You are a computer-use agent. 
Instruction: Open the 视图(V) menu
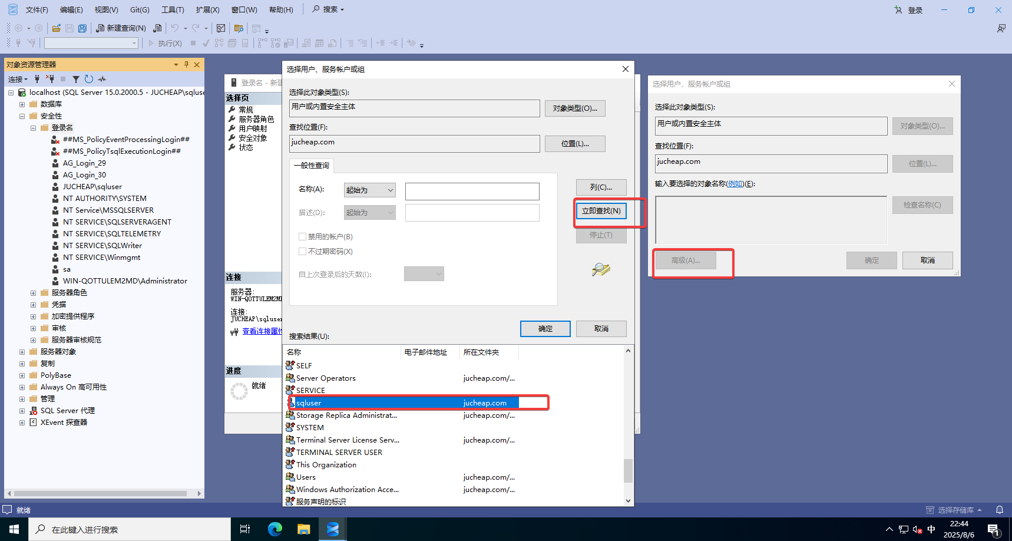click(x=106, y=9)
